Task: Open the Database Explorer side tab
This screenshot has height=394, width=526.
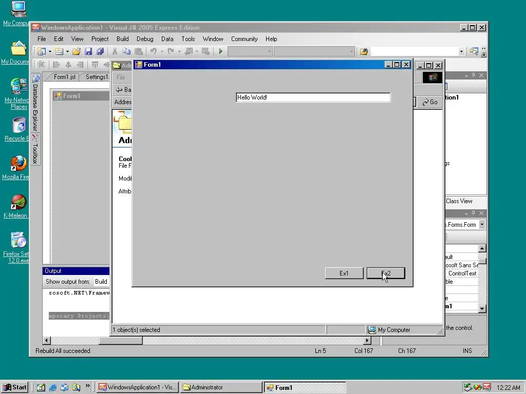Action: click(35, 103)
